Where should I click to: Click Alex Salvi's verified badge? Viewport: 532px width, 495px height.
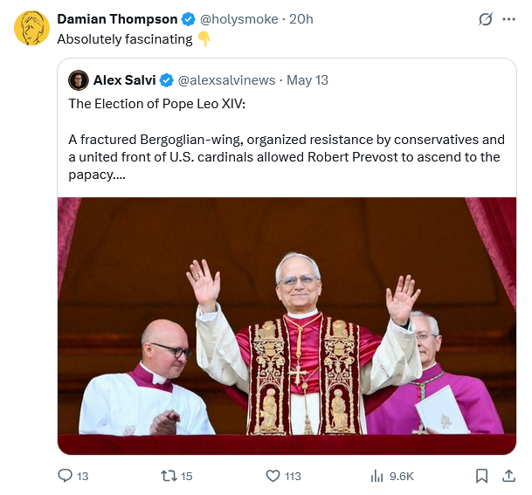(167, 80)
